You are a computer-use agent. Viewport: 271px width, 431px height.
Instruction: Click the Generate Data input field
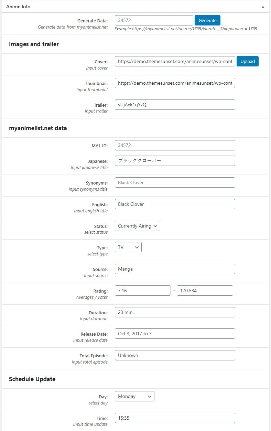(x=154, y=20)
